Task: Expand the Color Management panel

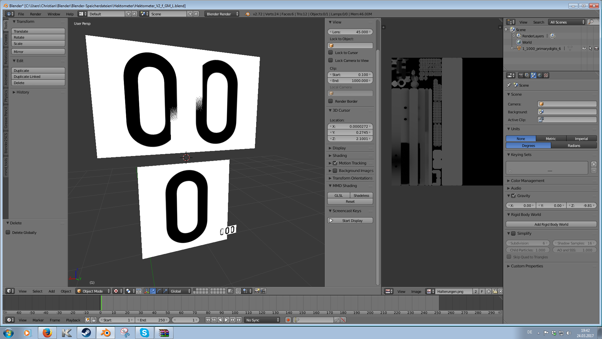Action: coord(527,181)
